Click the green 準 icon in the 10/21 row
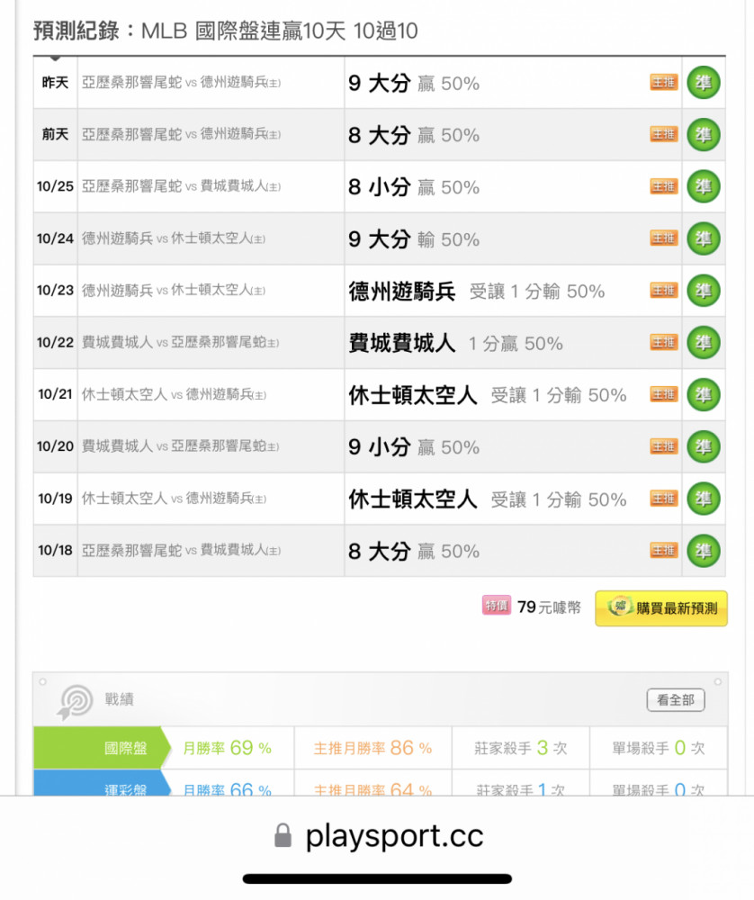This screenshot has width=754, height=900. [x=704, y=395]
